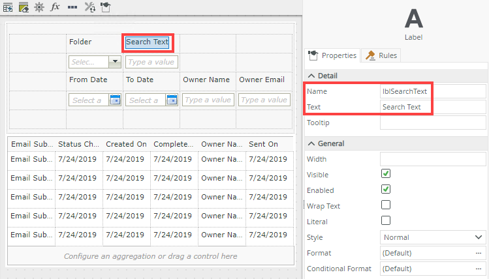The height and width of the screenshot is (279, 489).
Task: Open the From Date calendar picker icon
Action: (x=115, y=100)
